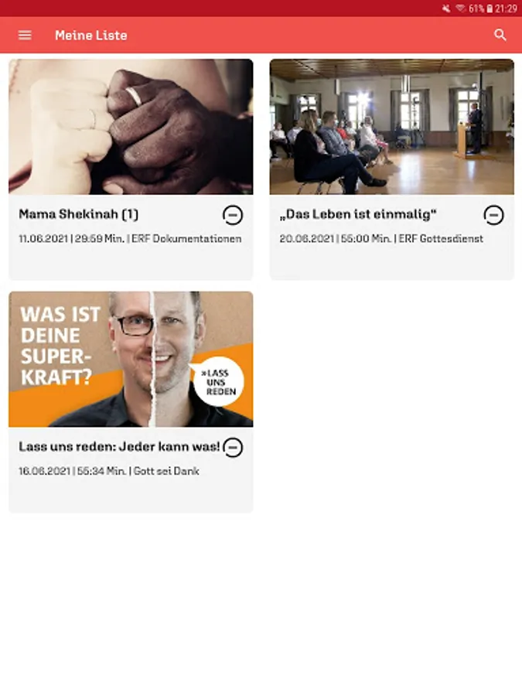This screenshot has width=522, height=696.
Task: Open the Superkraft video thumbnail
Action: [131, 359]
